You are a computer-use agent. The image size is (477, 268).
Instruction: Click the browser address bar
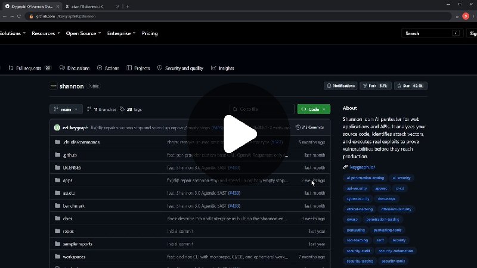tap(239, 17)
